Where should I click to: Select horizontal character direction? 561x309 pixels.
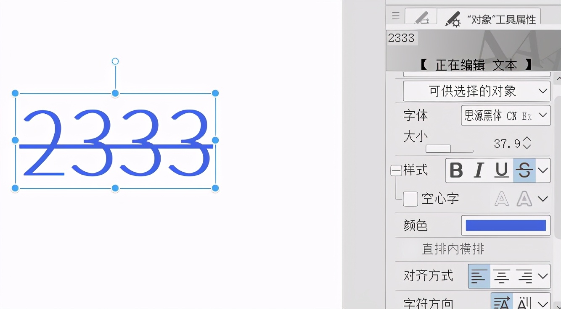click(502, 303)
